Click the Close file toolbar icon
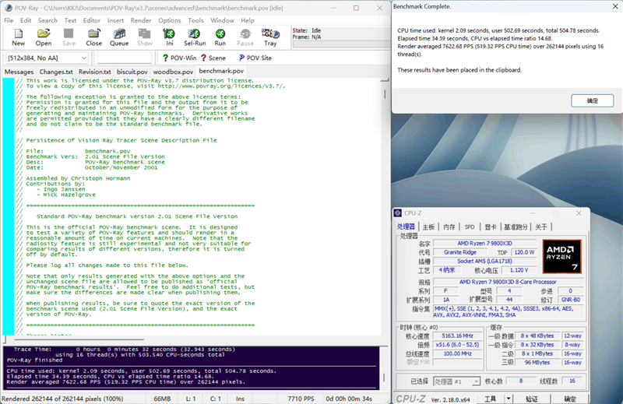 pyautogui.click(x=93, y=37)
